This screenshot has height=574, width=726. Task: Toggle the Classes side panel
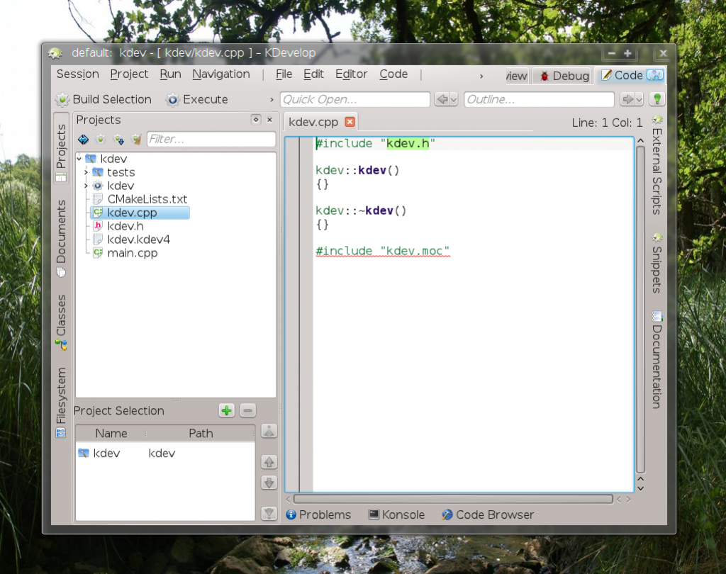tap(61, 322)
